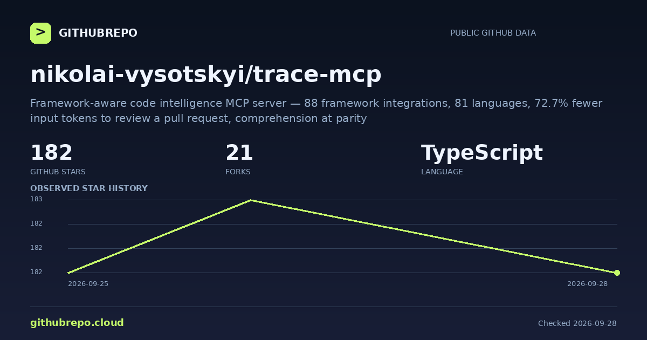
Task: Select the 21 forks count
Action: pyautogui.click(x=239, y=153)
